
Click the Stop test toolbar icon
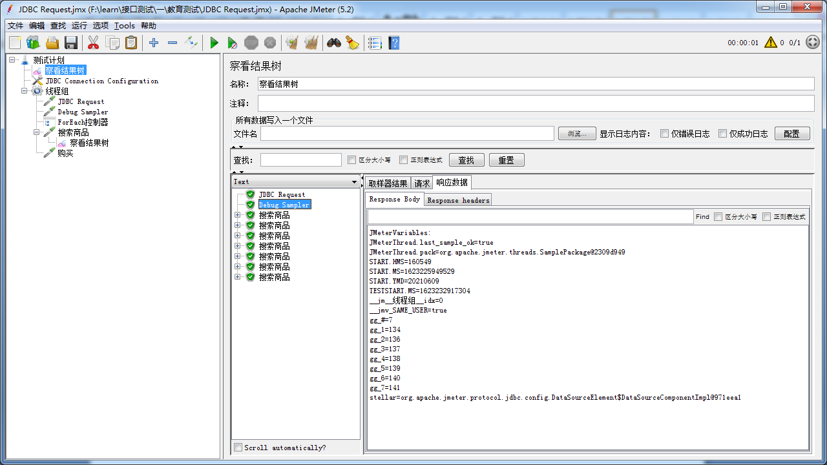pyautogui.click(x=251, y=43)
